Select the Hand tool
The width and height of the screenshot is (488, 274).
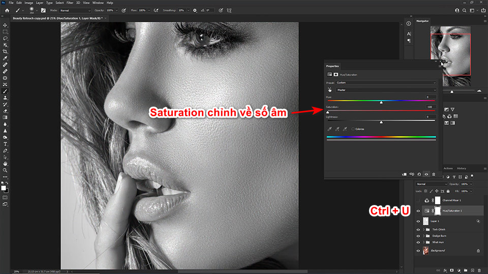(5, 164)
